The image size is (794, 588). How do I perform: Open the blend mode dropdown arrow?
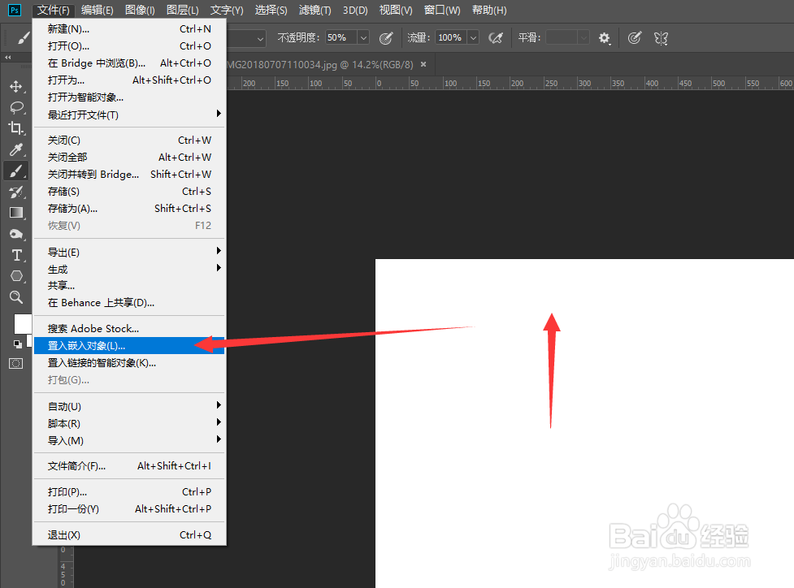tap(260, 38)
